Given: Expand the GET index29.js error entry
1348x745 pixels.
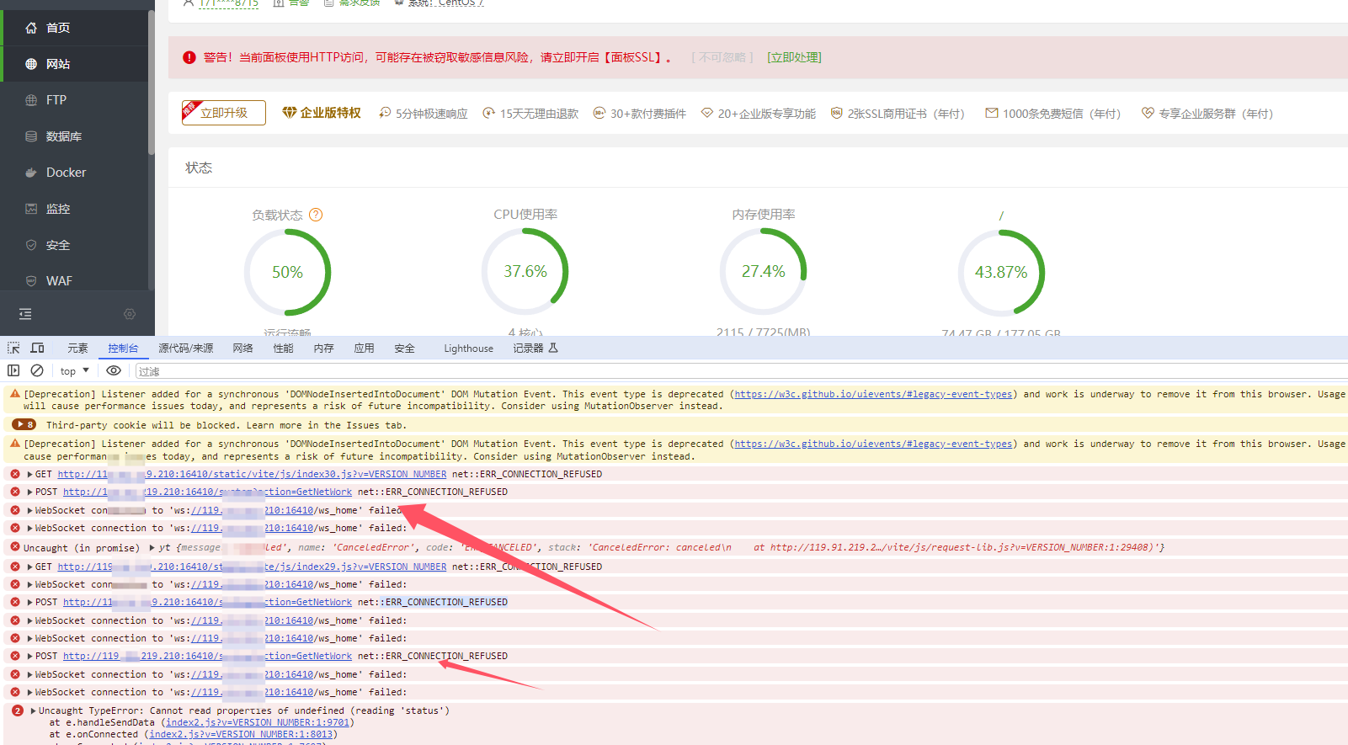Looking at the screenshot, I should [30, 567].
